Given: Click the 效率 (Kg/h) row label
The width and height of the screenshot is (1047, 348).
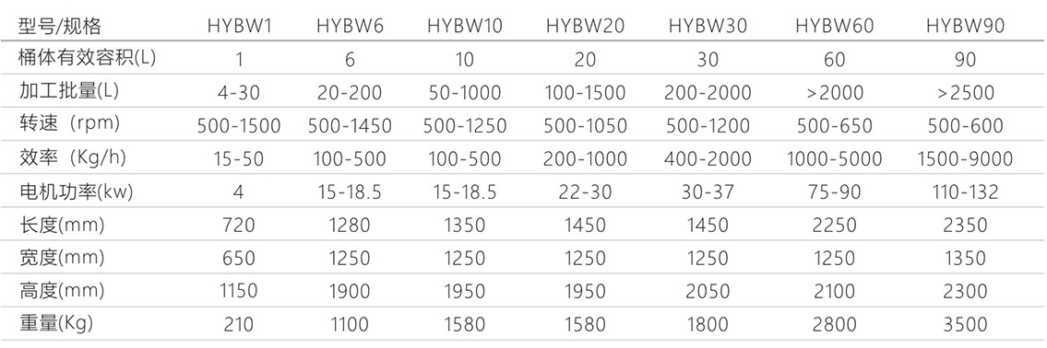Looking at the screenshot, I should click(x=72, y=158).
